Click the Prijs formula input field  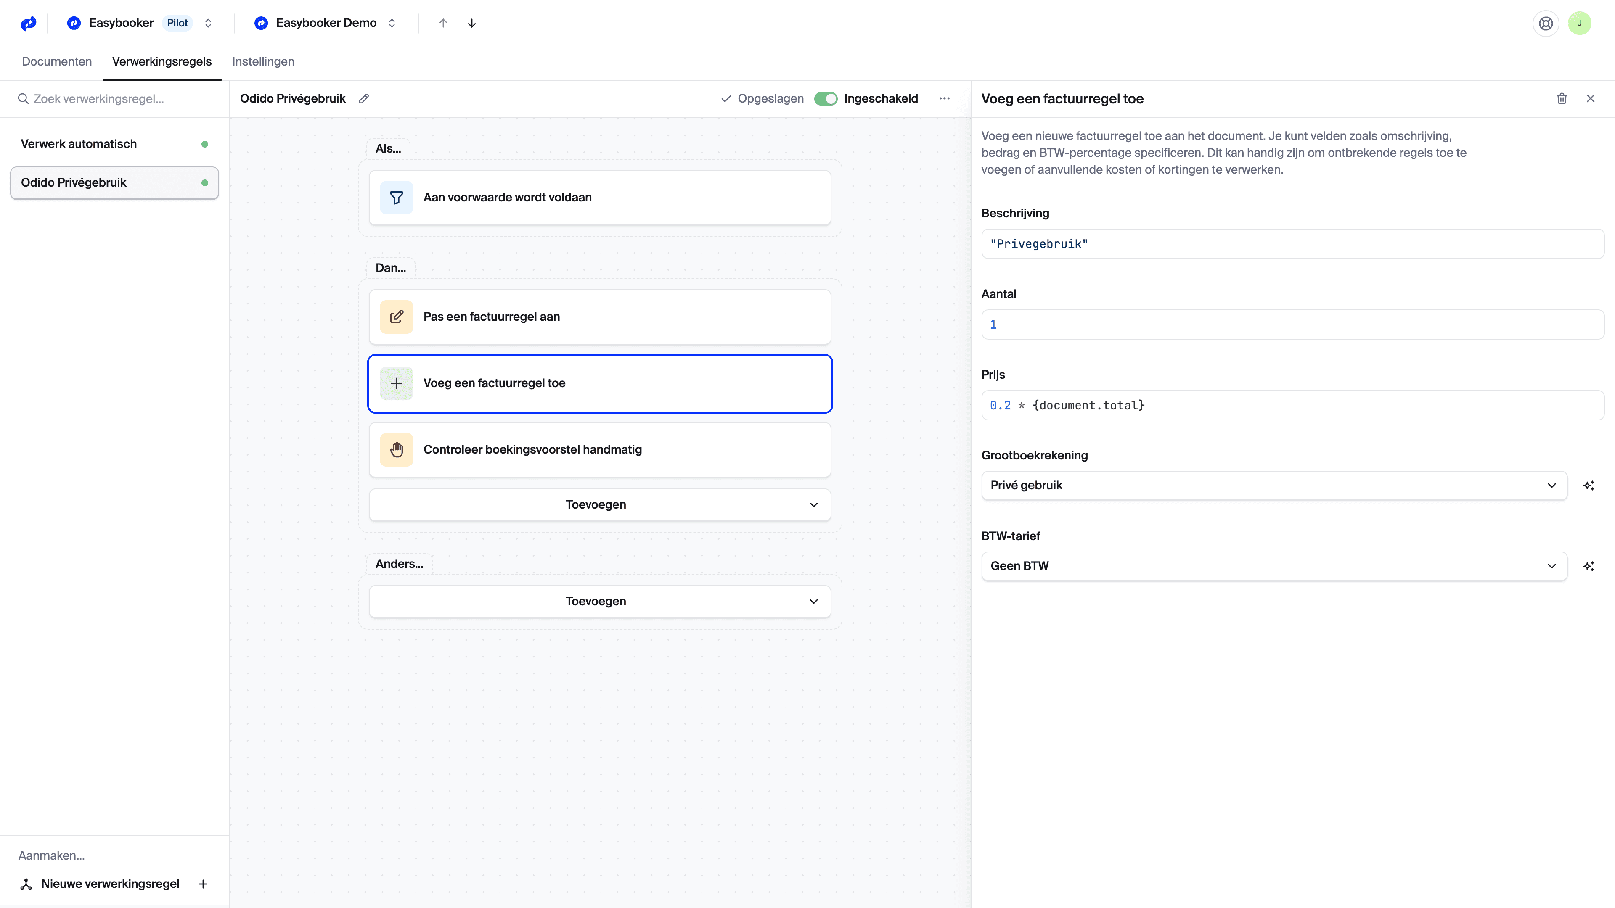point(1292,405)
